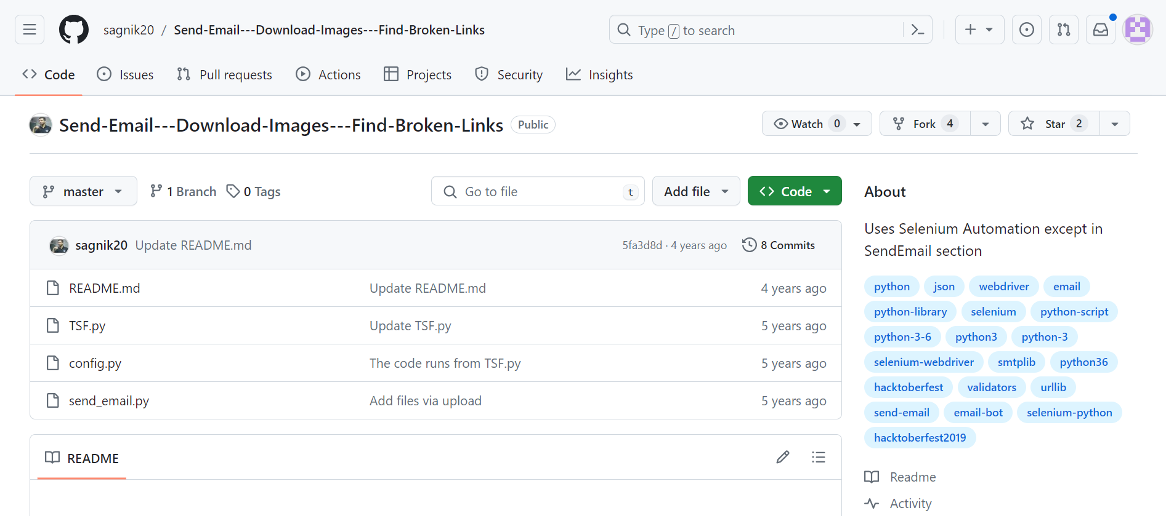This screenshot has width=1166, height=516.
Task: Show the README outline list icon
Action: coord(818,457)
